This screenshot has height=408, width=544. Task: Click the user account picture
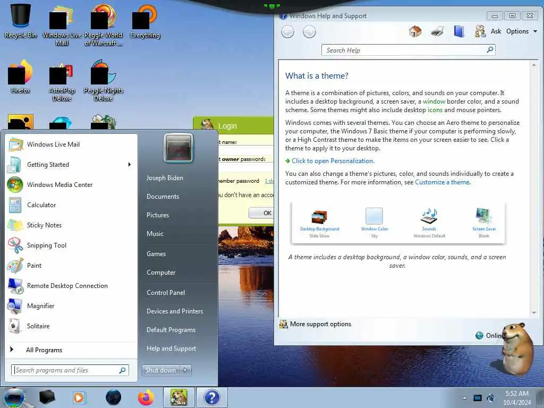tap(178, 148)
